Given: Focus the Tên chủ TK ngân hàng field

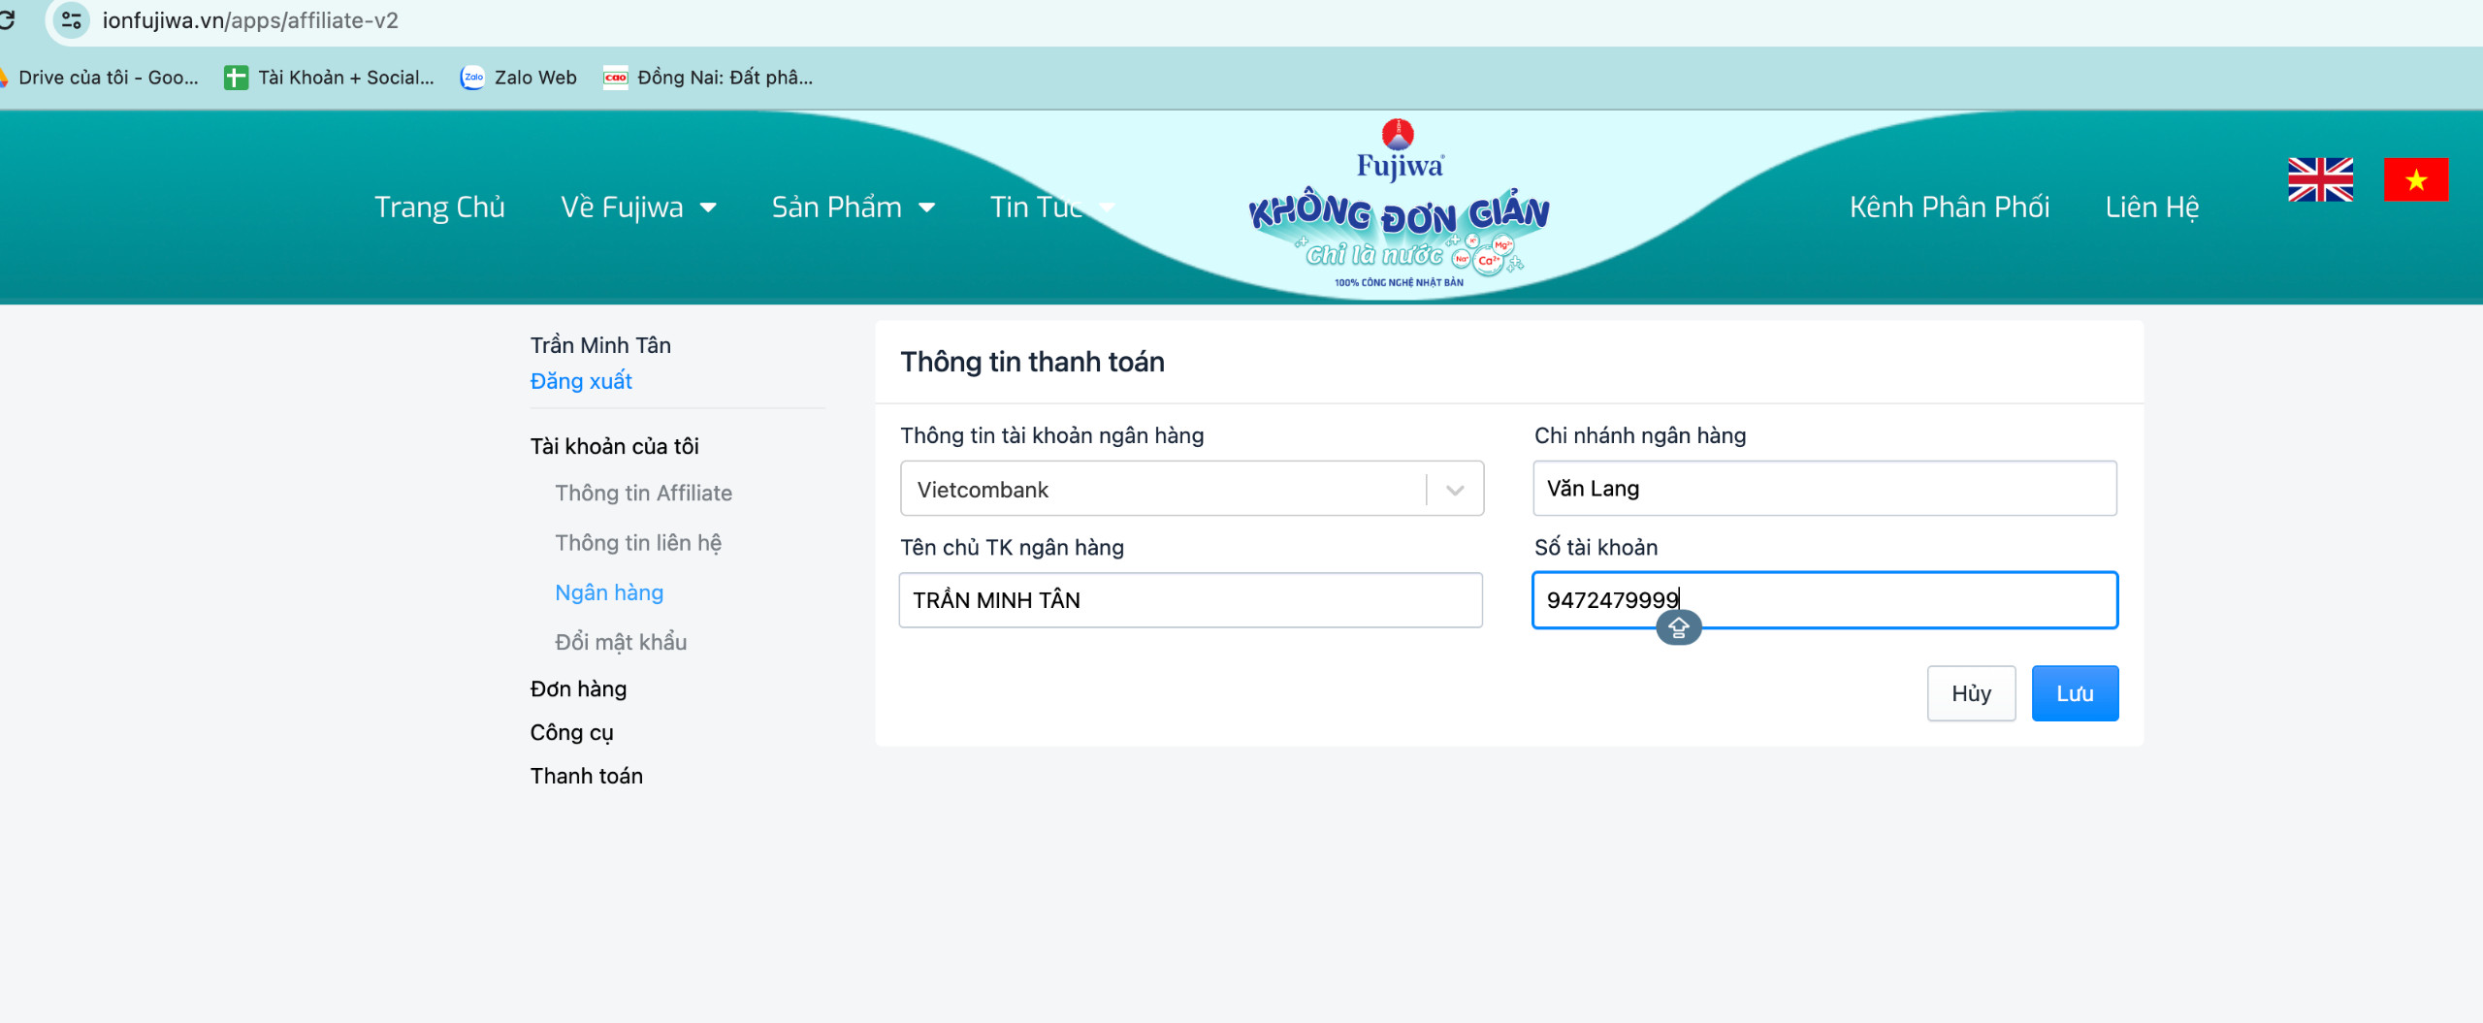Looking at the screenshot, I should click(1191, 600).
